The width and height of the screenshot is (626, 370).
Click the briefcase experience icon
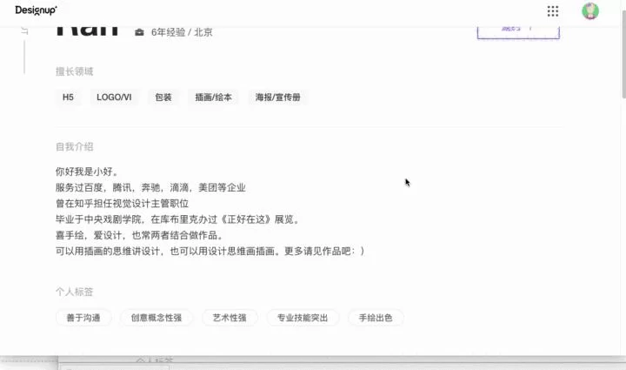(x=139, y=32)
